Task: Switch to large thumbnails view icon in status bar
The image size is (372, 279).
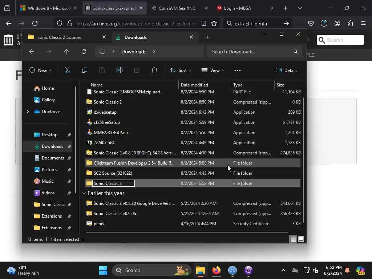Action: point(301,239)
